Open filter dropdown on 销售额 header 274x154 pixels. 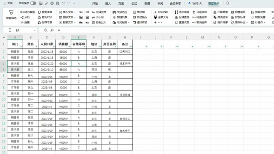click(x=69, y=47)
